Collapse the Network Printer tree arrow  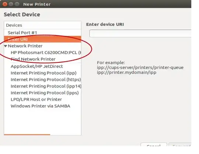point(6,46)
